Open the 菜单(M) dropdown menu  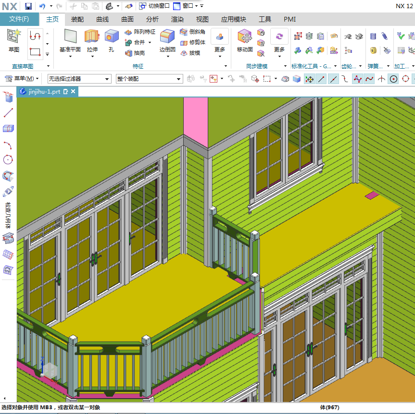[x=22, y=78]
